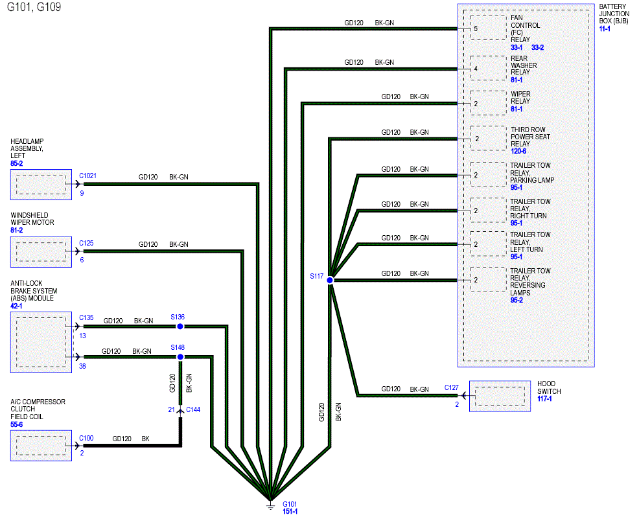The height and width of the screenshot is (517, 639).
Task: Open the Third Row Power Seat Relay 120-6 link
Action: click(518, 151)
